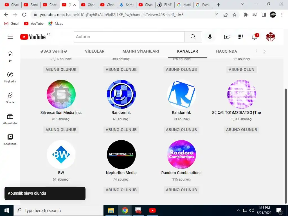Click ABUNƏ OLUNUB under 380 abunəçi channel
The width and height of the screenshot is (288, 216).
tap(121, 69)
